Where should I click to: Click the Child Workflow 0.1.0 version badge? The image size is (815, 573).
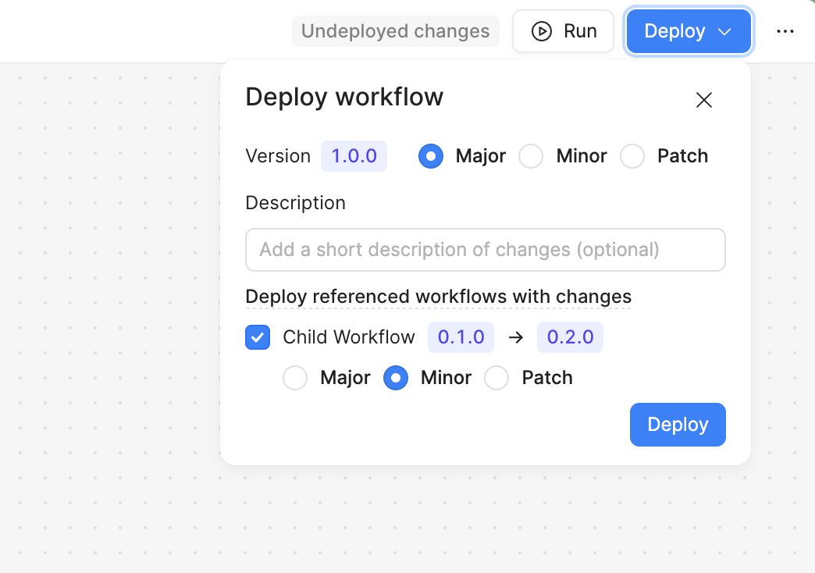pyautogui.click(x=461, y=337)
